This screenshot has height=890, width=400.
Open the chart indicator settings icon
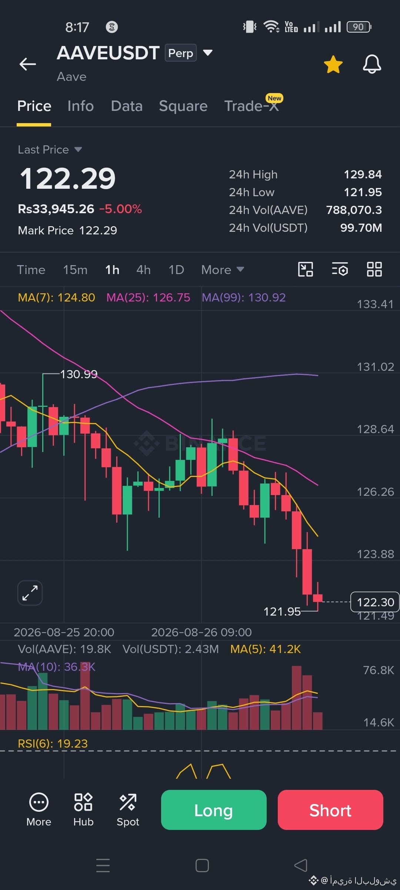point(340,269)
